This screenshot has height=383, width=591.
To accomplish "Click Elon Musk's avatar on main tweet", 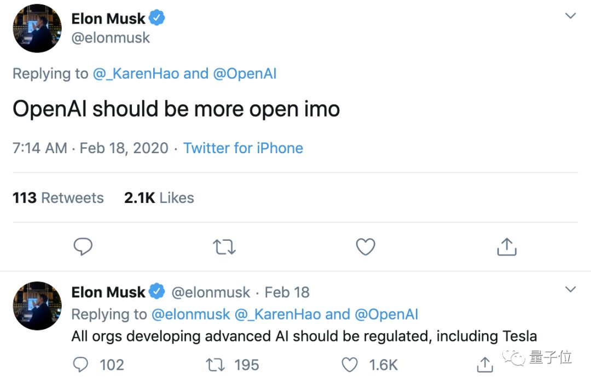I will [37, 28].
